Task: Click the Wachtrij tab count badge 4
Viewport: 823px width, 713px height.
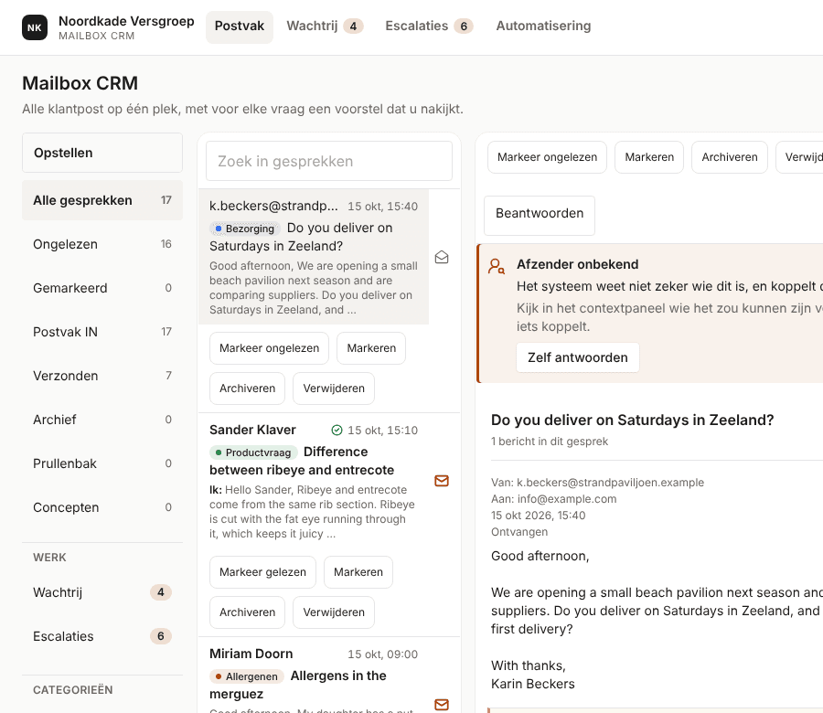Action: pyautogui.click(x=353, y=27)
